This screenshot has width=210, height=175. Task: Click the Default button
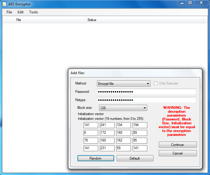pyautogui.click(x=135, y=158)
